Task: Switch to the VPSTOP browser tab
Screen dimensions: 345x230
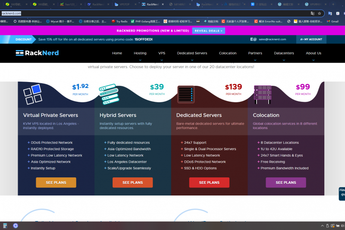Action: (125, 4)
